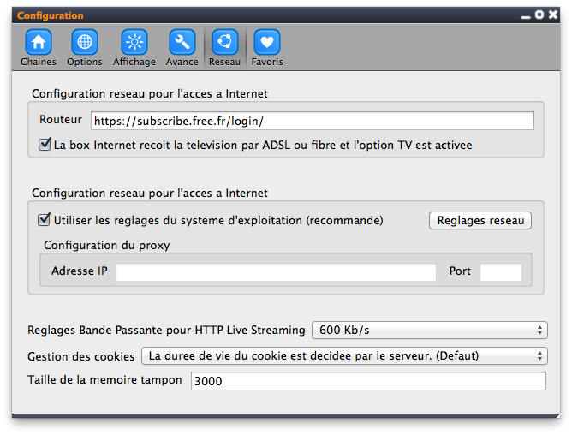The image size is (572, 435).
Task: Click the Taille de la memoire tampon field
Action: click(368, 381)
